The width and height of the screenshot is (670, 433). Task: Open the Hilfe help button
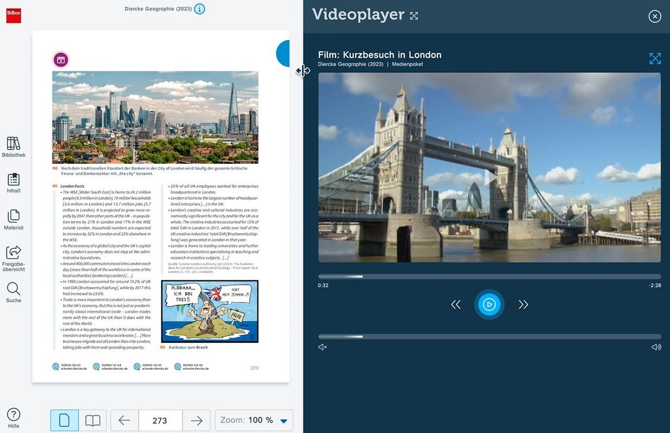click(x=13, y=419)
